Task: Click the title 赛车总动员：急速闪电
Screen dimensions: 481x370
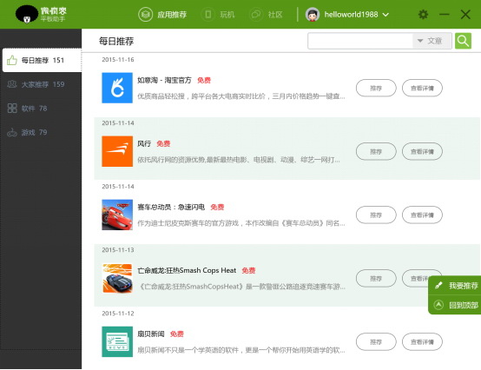Action: click(171, 207)
